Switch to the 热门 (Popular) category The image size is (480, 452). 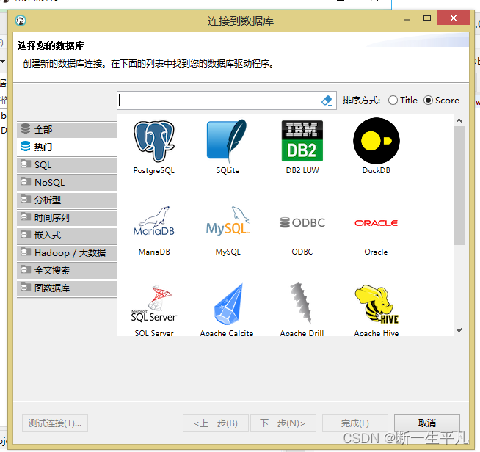click(x=67, y=147)
